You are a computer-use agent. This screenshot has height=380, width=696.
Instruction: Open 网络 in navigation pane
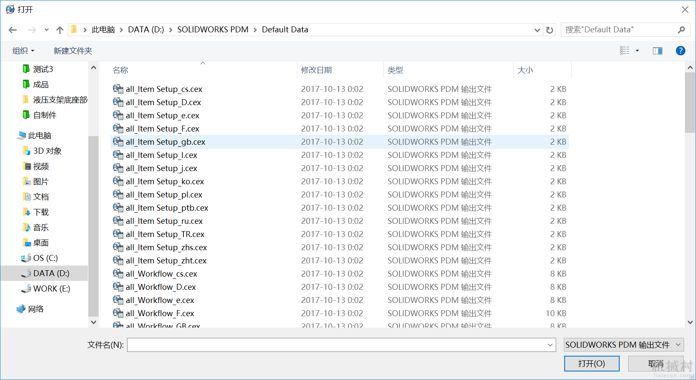pos(36,309)
